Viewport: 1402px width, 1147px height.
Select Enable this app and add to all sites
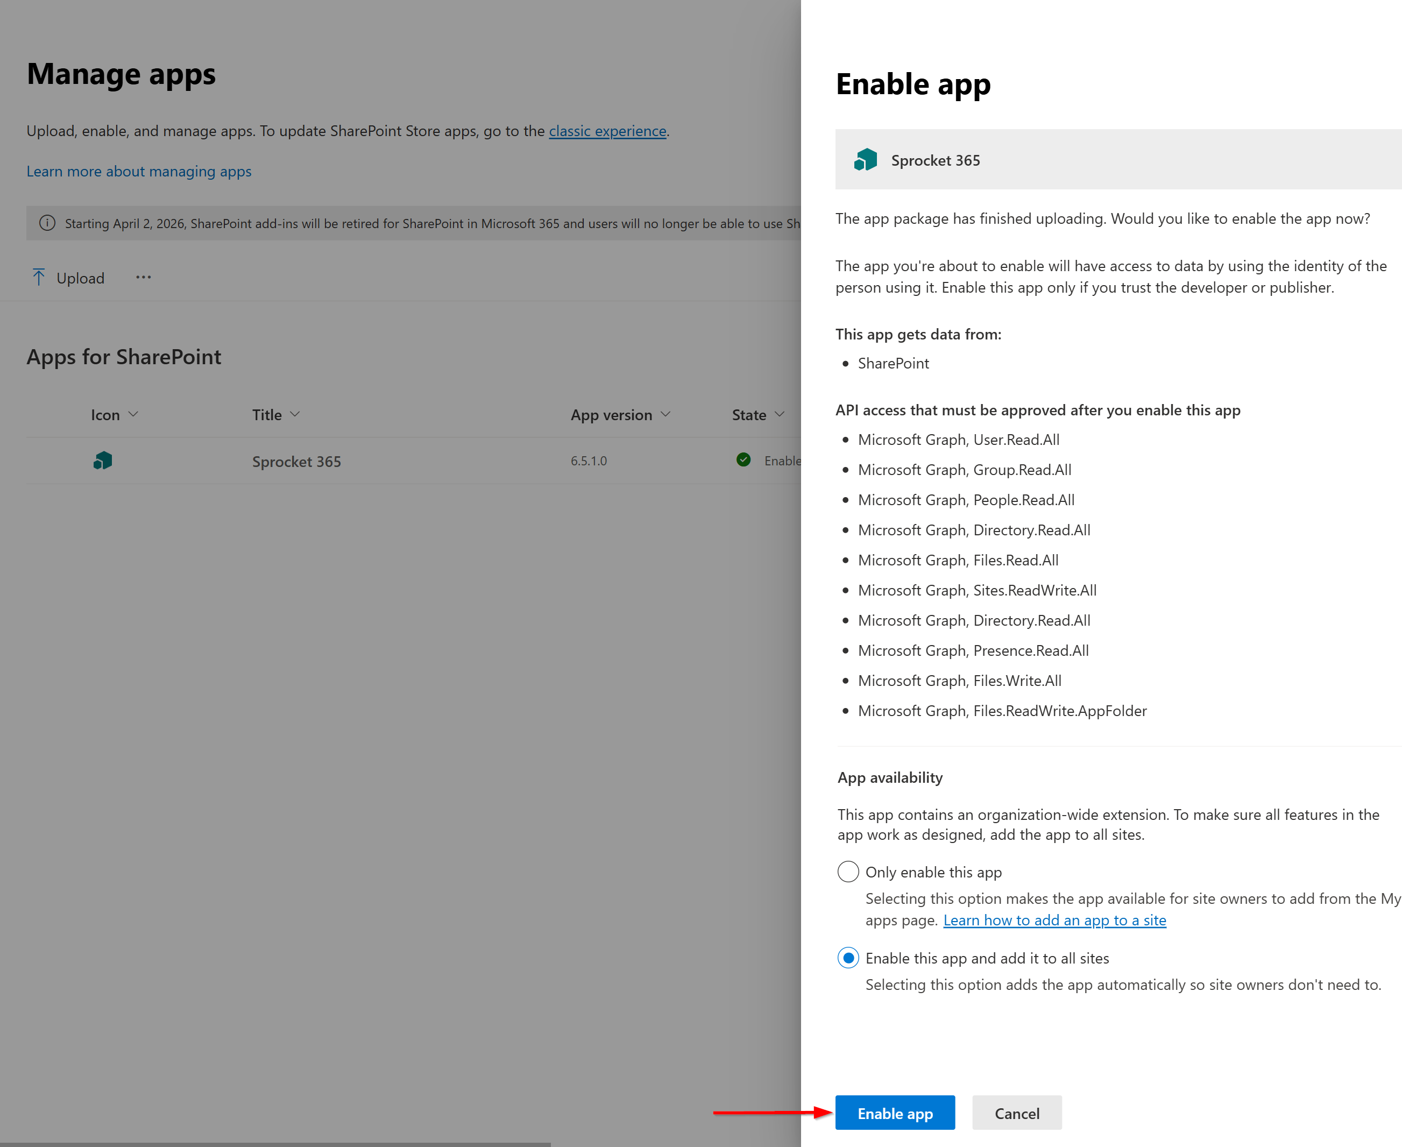coord(848,958)
